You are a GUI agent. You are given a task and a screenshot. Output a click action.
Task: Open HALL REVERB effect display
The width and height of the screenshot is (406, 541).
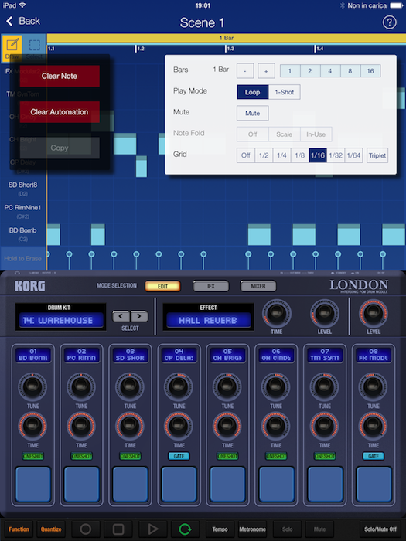click(x=208, y=320)
